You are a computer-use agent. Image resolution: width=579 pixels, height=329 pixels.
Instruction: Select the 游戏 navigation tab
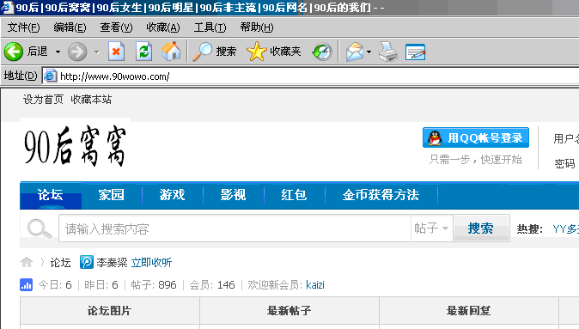(x=172, y=195)
